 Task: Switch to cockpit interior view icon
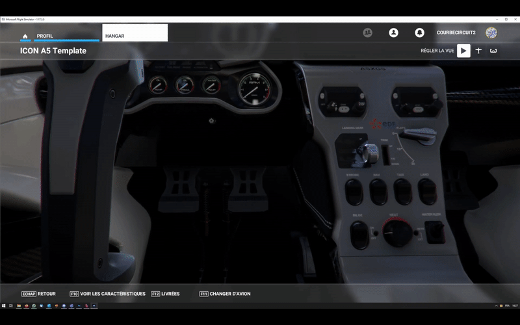493,51
